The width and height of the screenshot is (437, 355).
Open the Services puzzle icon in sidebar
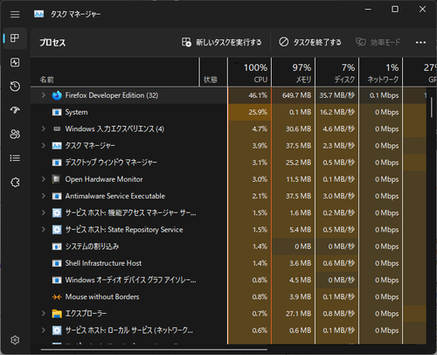coord(15,183)
